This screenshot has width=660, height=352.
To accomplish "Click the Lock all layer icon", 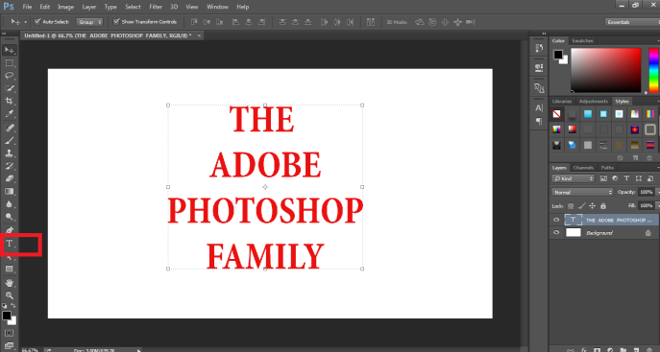I will pyautogui.click(x=603, y=206).
